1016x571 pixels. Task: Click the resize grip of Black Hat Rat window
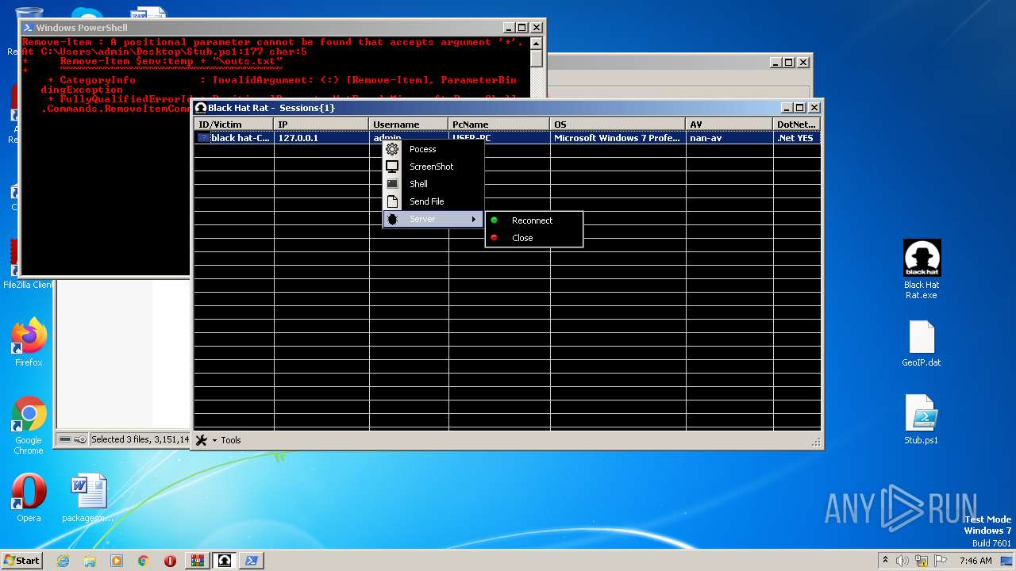pos(816,442)
